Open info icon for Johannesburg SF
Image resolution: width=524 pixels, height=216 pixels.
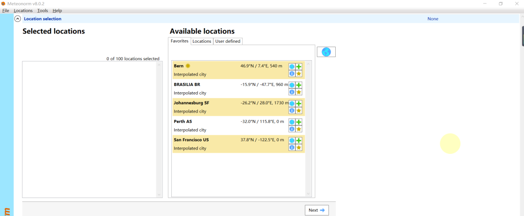pos(292,110)
